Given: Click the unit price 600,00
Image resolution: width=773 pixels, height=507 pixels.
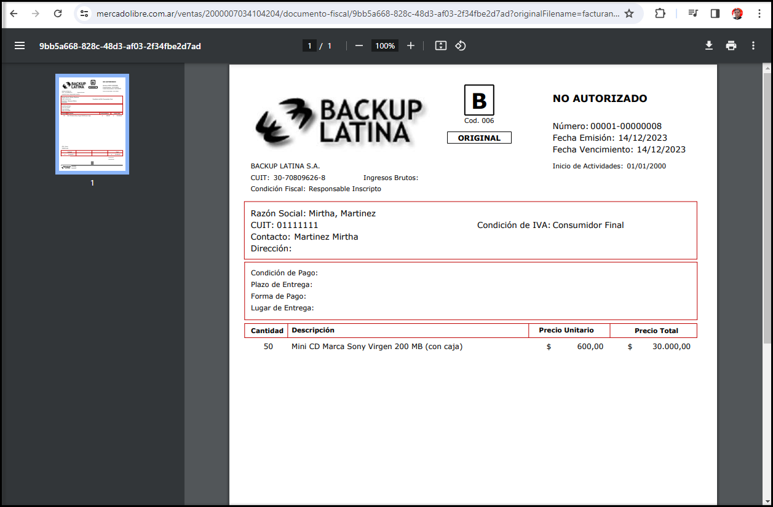Looking at the screenshot, I should [590, 347].
